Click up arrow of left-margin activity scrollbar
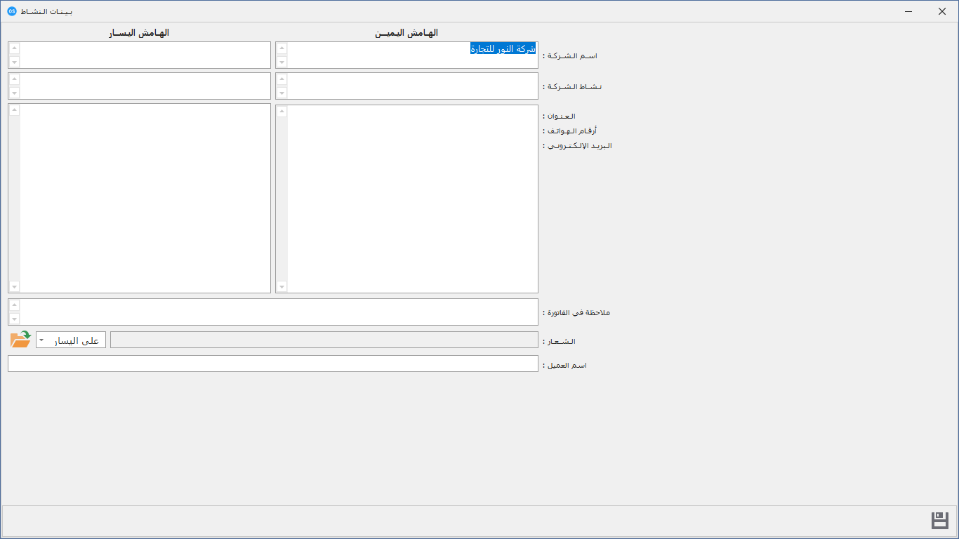 click(14, 79)
